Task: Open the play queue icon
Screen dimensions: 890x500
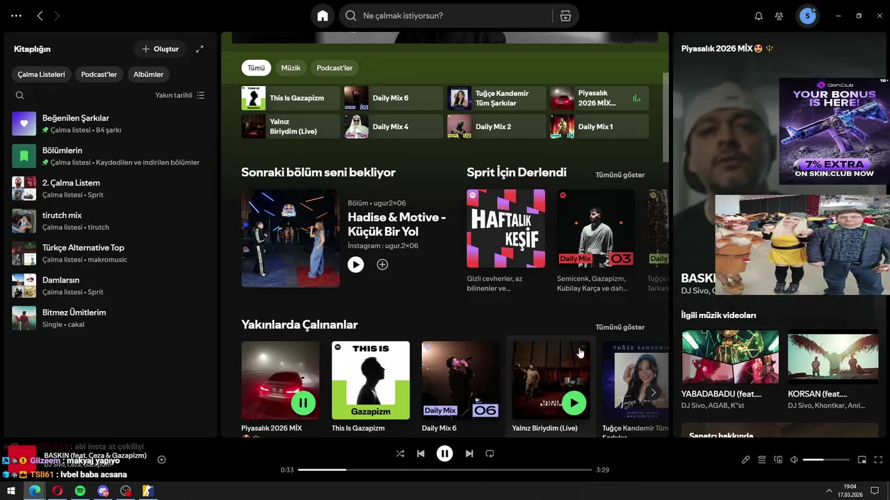Action: [761, 460]
